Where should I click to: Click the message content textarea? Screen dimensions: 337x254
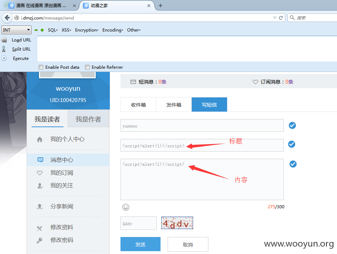click(x=202, y=180)
